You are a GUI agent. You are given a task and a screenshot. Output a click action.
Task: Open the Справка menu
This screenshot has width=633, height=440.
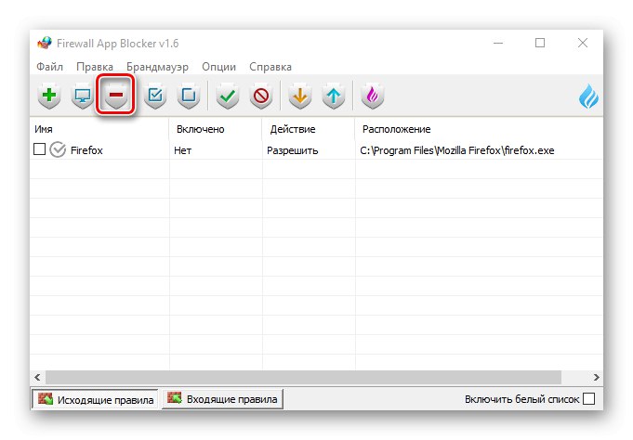pos(270,67)
